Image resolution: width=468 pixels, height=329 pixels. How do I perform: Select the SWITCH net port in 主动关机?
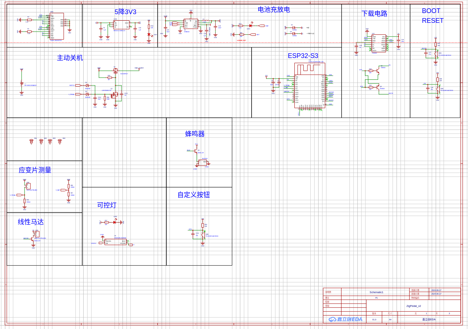tap(78, 86)
